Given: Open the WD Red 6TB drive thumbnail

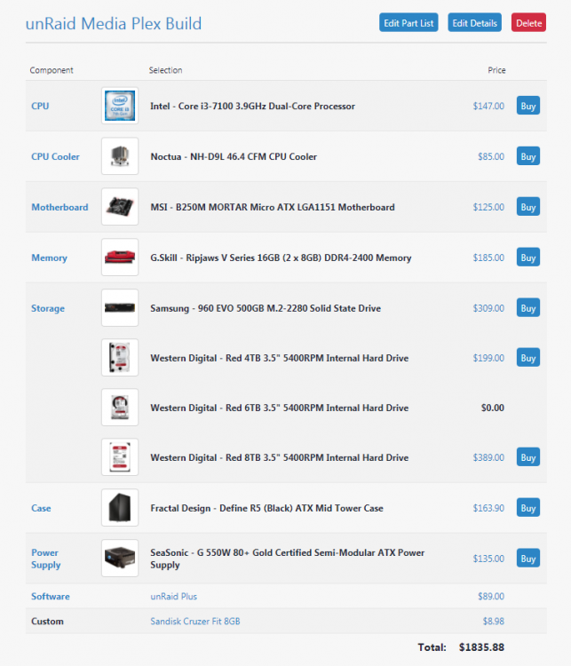Looking at the screenshot, I should (120, 408).
